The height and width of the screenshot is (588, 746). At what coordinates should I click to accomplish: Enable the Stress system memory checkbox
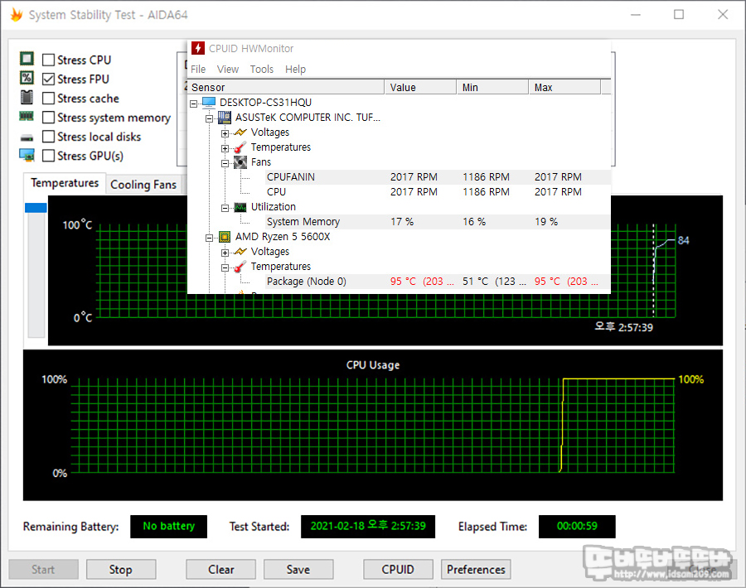click(x=48, y=117)
